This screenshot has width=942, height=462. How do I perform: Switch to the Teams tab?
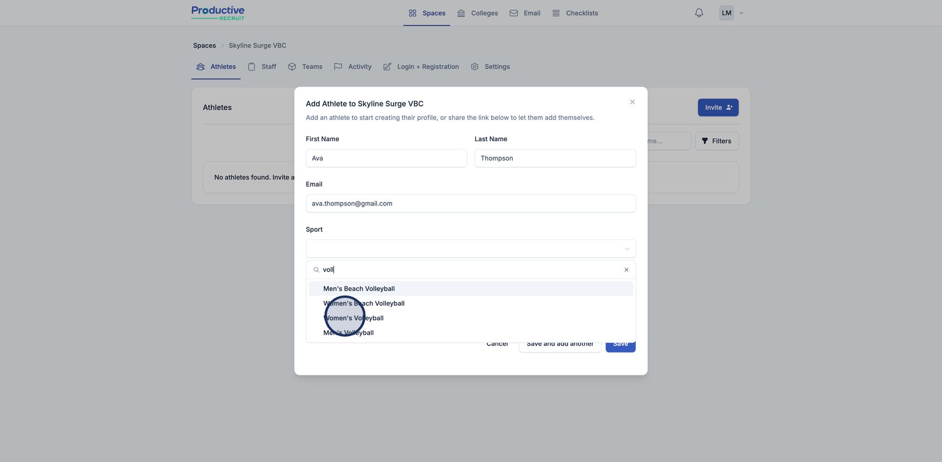(305, 67)
